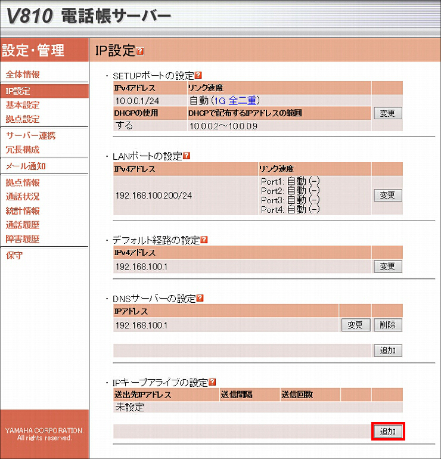The image size is (441, 459).
Task: Open 障害履歴 in the sidebar
Action: [x=23, y=239]
